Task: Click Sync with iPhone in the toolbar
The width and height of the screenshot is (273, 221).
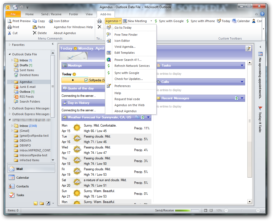Action: click(201, 21)
